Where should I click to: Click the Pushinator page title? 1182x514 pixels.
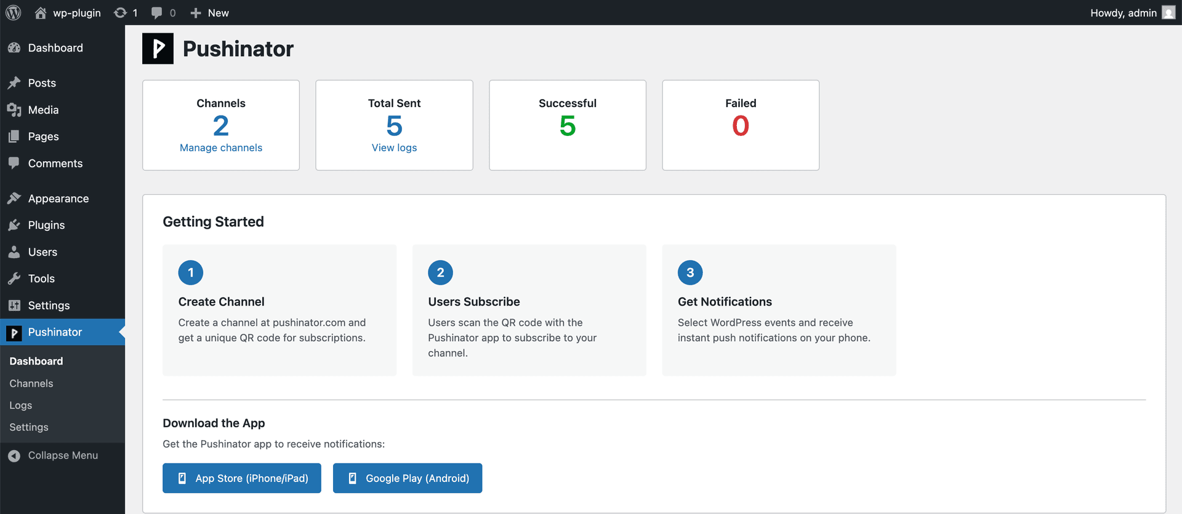coord(238,49)
